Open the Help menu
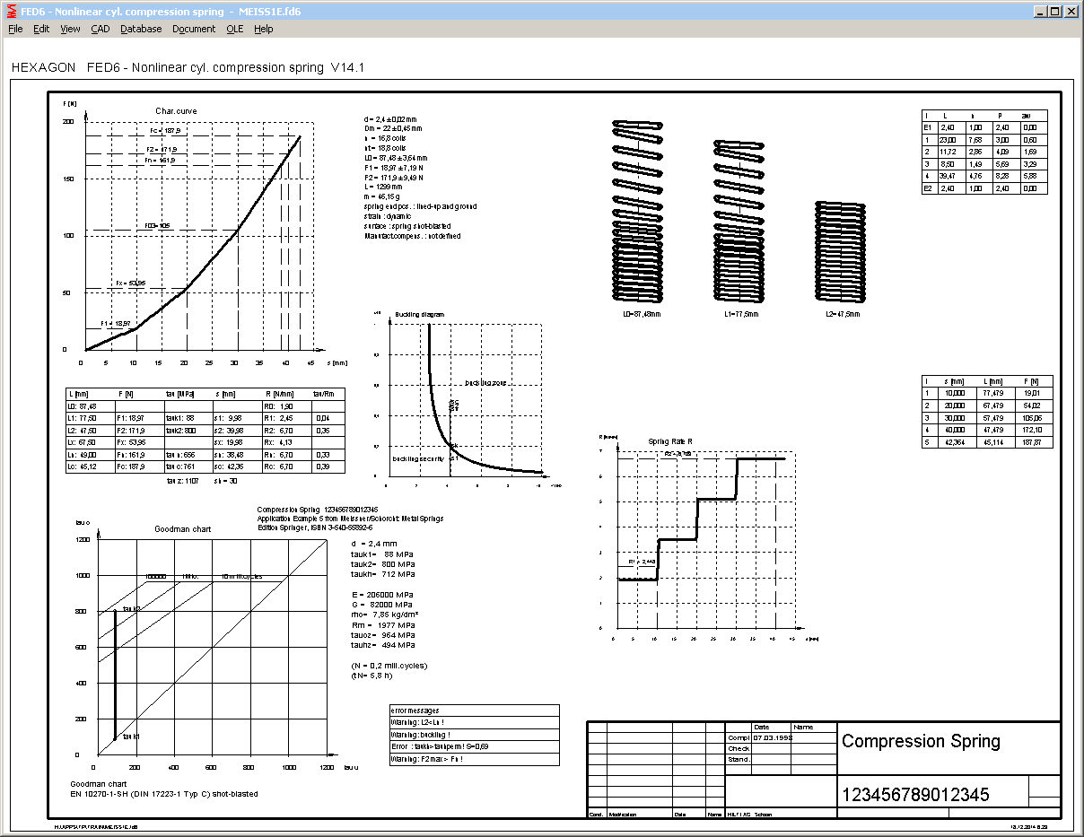Viewport: 1084px width, 837px height. 263,29
